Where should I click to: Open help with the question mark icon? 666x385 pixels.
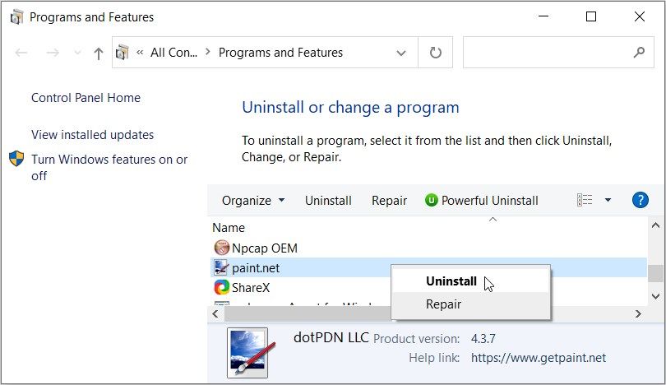click(641, 200)
